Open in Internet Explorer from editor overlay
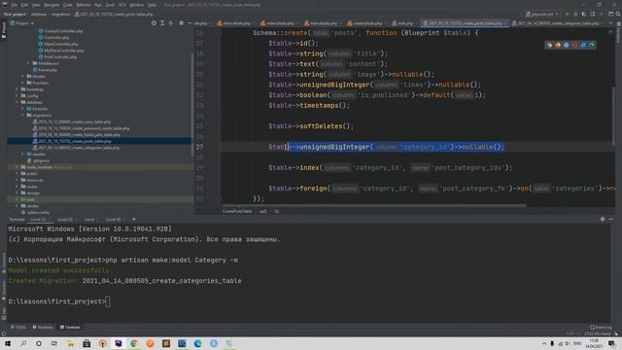The height and width of the screenshot is (350, 622). (583, 45)
